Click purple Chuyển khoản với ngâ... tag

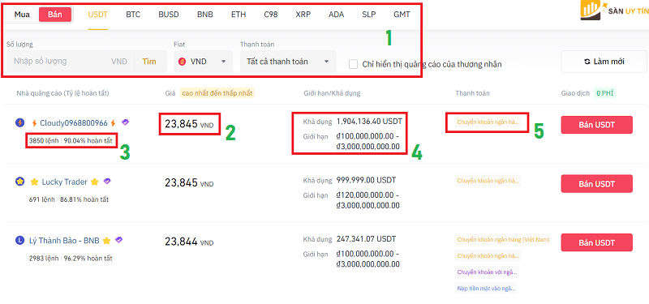point(487,272)
